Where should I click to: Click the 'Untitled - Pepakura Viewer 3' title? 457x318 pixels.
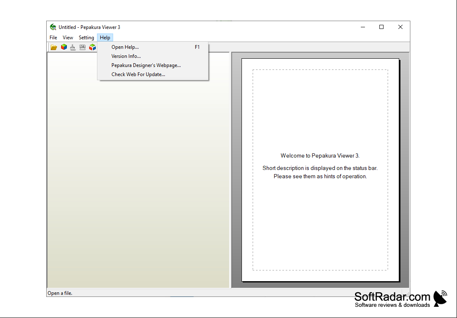pyautogui.click(x=89, y=27)
